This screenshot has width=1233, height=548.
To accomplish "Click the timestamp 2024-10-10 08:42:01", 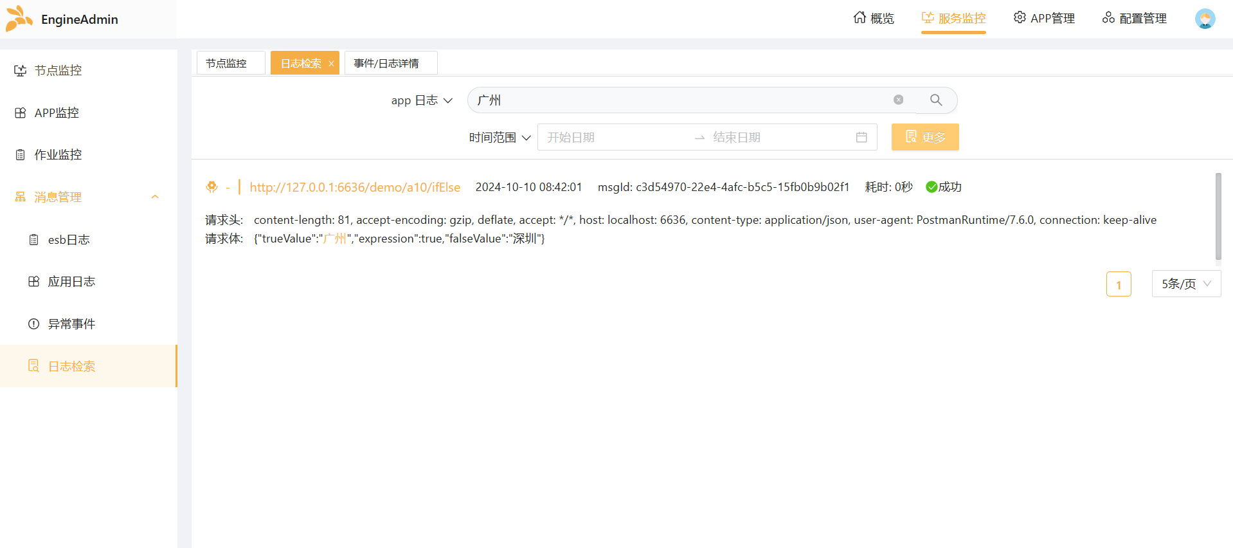I will 528,187.
